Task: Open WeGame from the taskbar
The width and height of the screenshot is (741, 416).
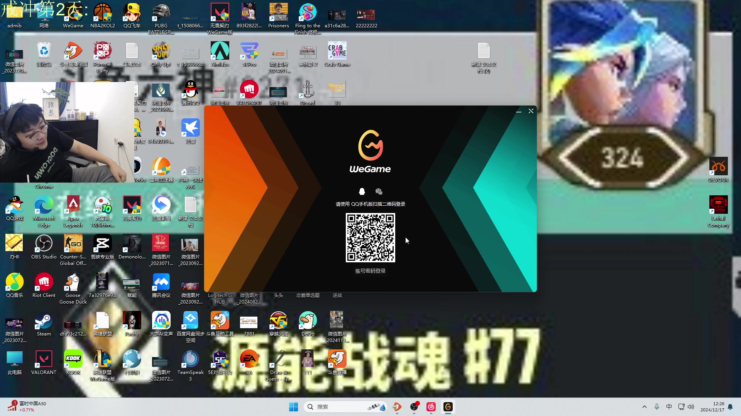Action: click(448, 407)
